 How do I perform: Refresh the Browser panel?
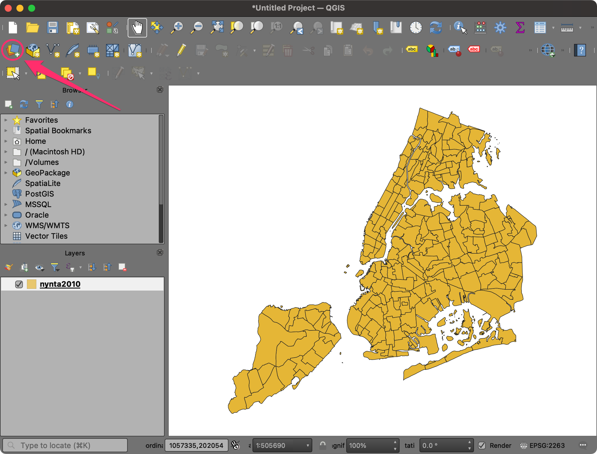click(24, 104)
